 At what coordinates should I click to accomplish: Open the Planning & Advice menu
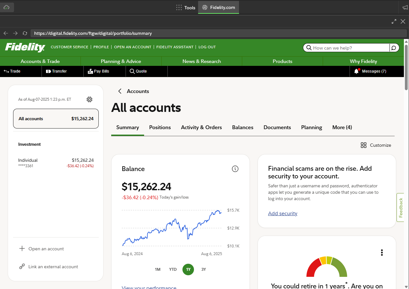pos(121,61)
